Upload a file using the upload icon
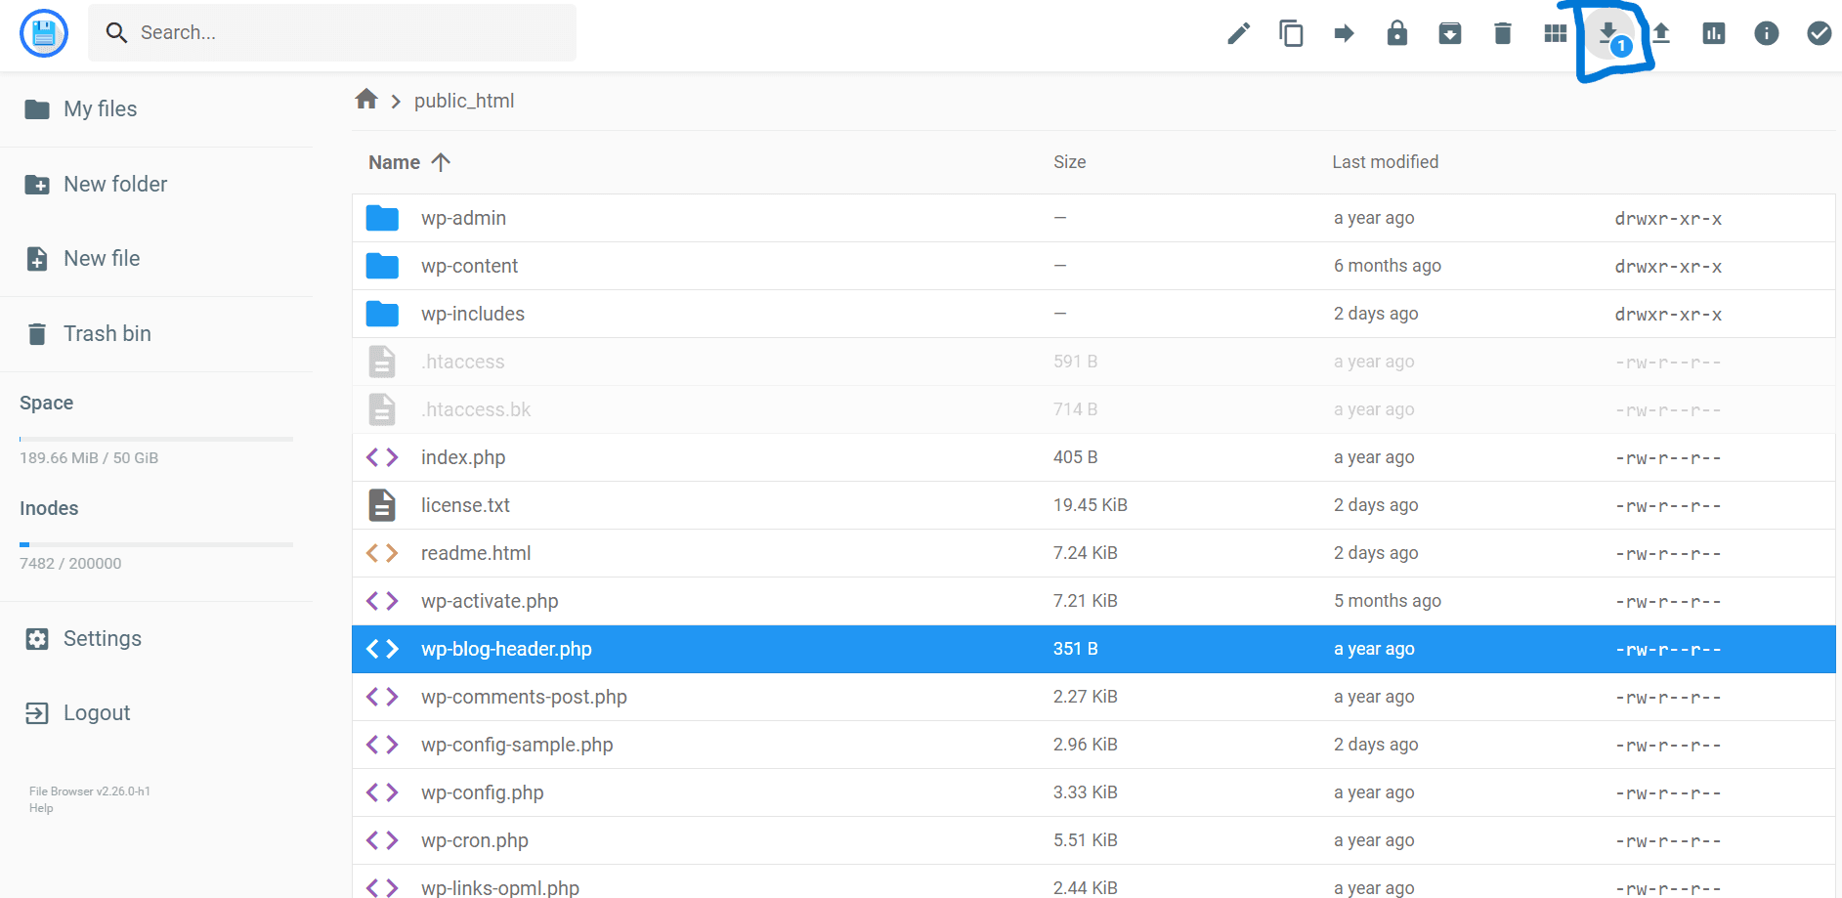Viewport: 1842px width, 898px height. point(1662,32)
